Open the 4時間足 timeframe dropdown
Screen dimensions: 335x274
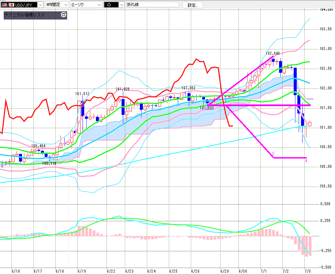(57, 5)
